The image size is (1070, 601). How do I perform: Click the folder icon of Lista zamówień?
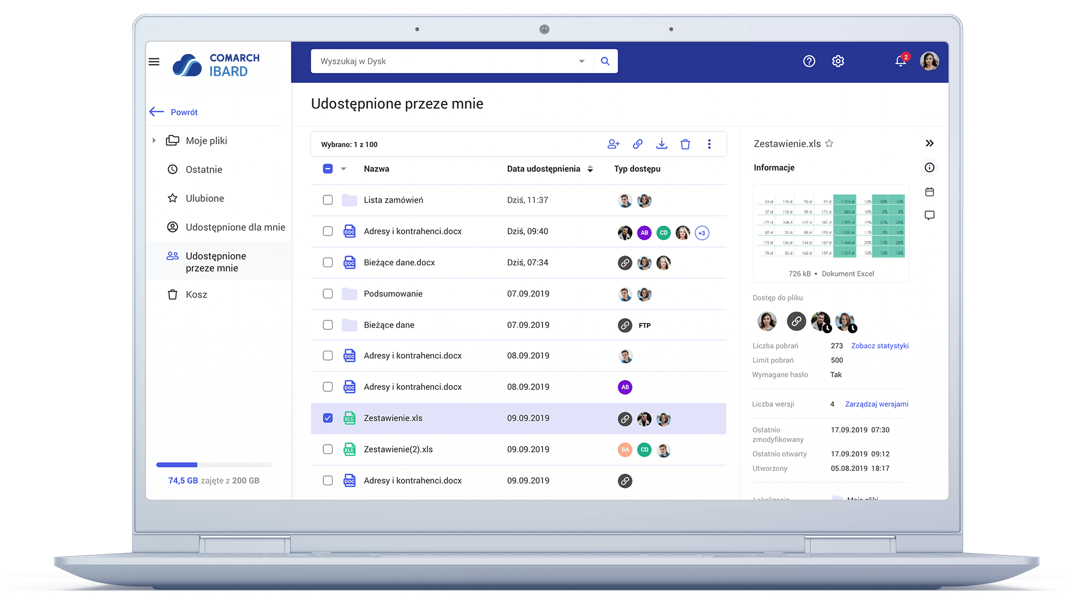[349, 200]
